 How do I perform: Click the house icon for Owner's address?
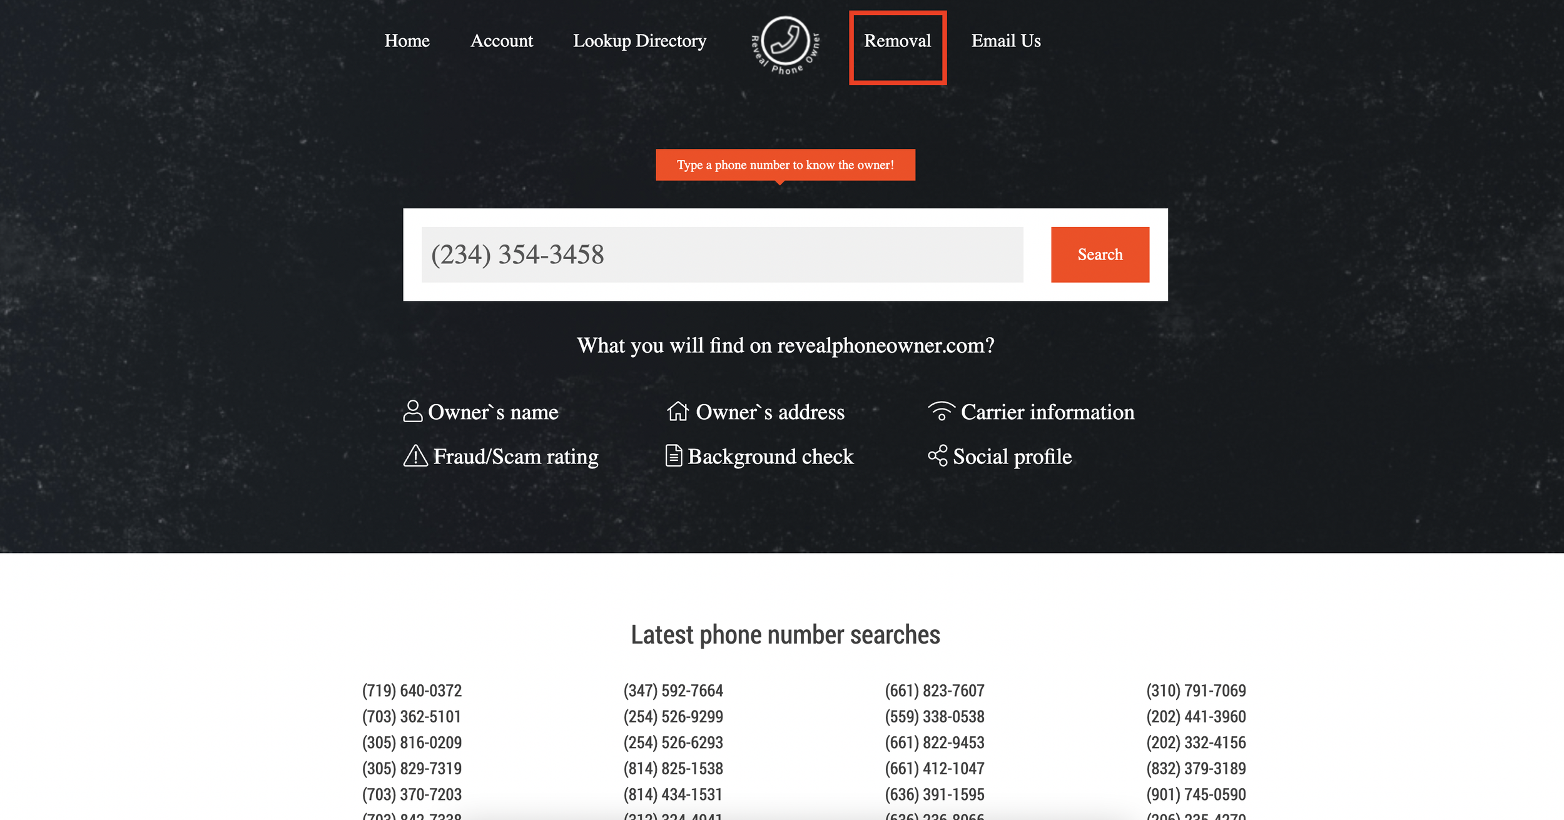[678, 412]
